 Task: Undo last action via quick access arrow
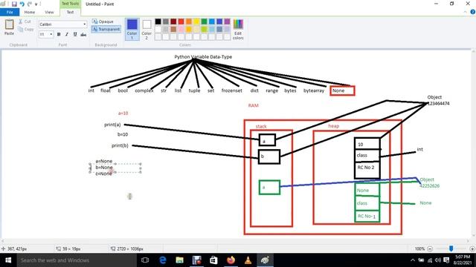22,4
